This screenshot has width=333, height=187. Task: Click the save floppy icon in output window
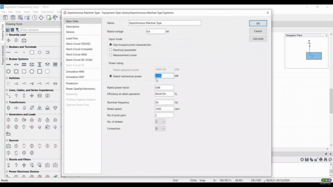(306, 159)
